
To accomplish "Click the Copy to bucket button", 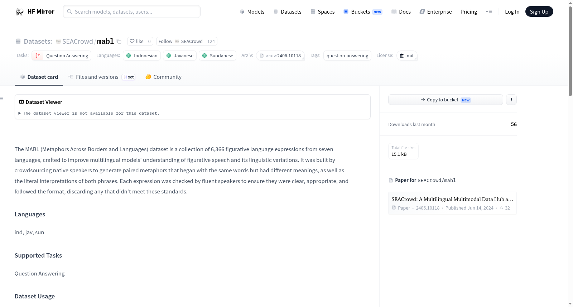I will [x=446, y=100].
